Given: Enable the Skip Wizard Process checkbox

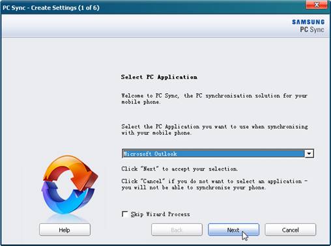Looking at the screenshot, I should pos(124,214).
